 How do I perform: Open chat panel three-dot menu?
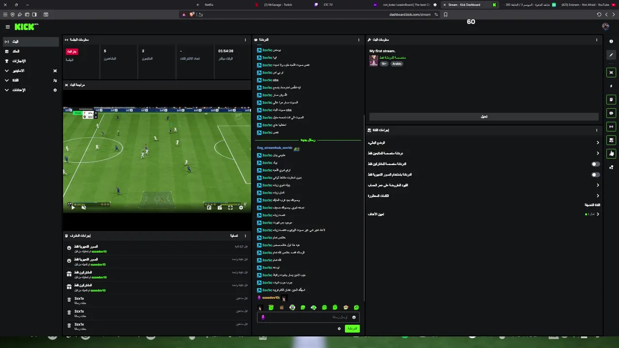point(359,40)
